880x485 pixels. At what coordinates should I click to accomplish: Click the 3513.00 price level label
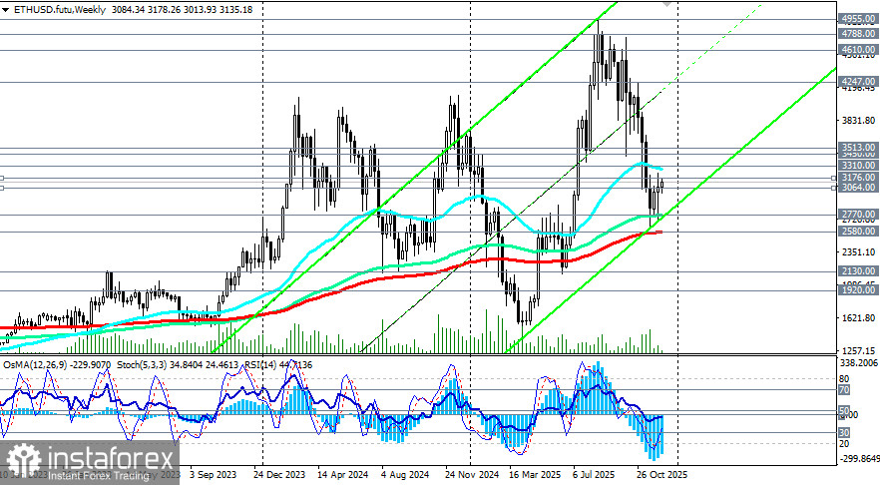click(x=857, y=148)
